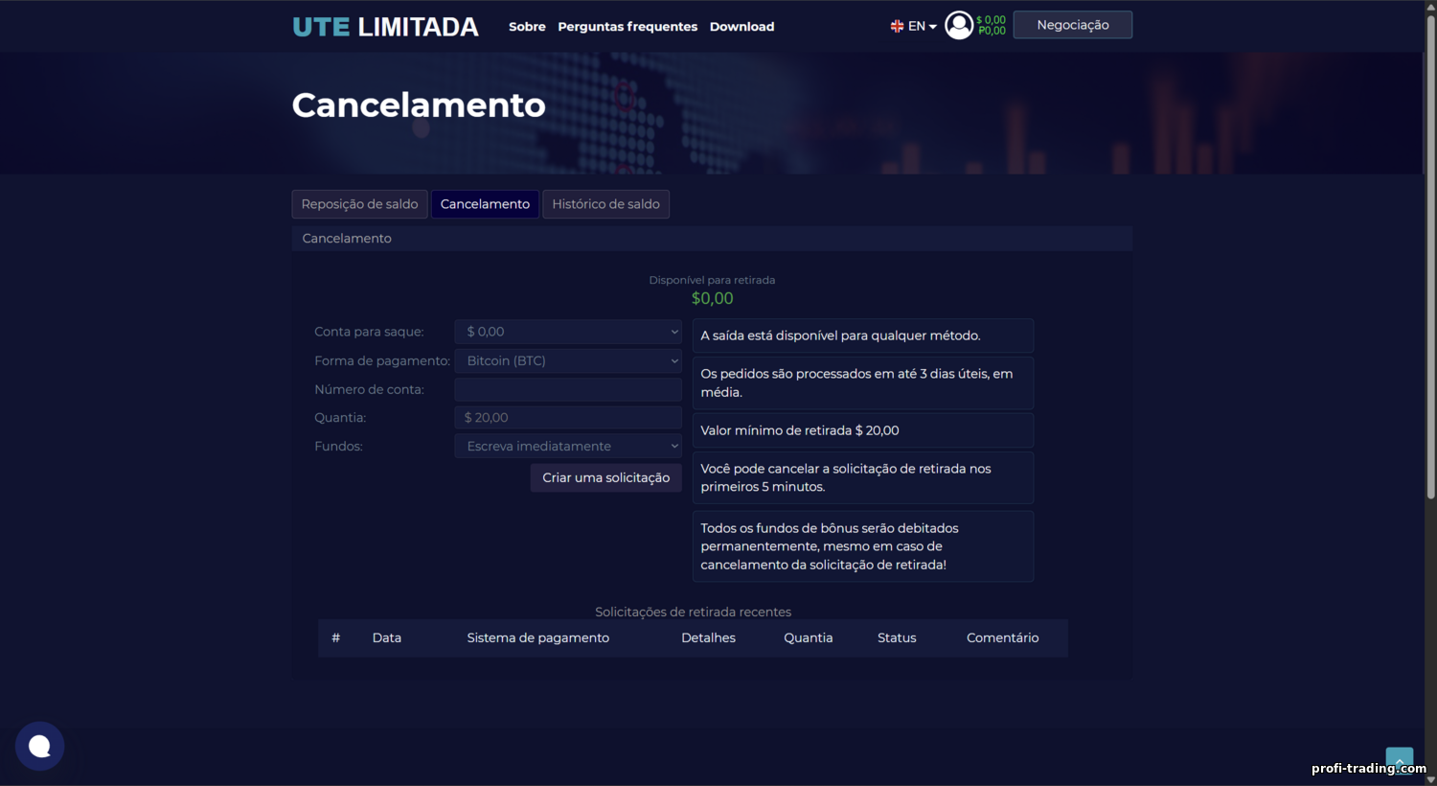The height and width of the screenshot is (786, 1437).
Task: Open the chat bubble widget
Action: [39, 746]
